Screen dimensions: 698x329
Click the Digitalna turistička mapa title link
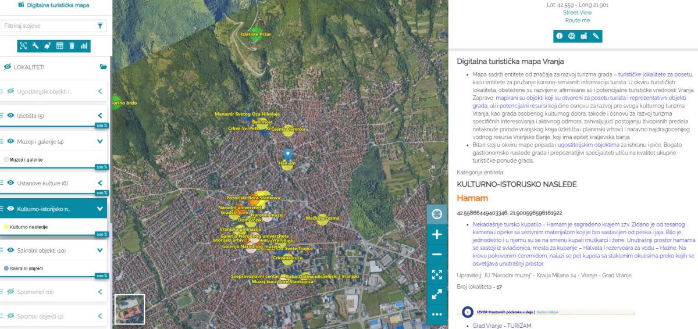click(58, 5)
